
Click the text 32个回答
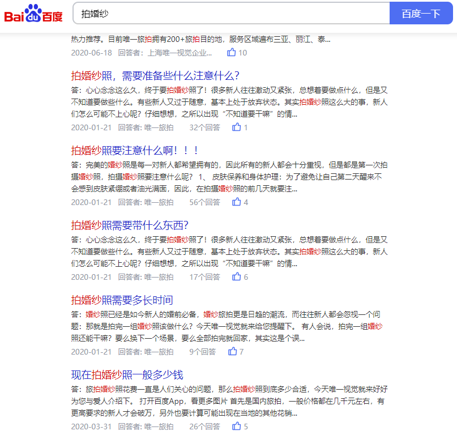[204, 127]
